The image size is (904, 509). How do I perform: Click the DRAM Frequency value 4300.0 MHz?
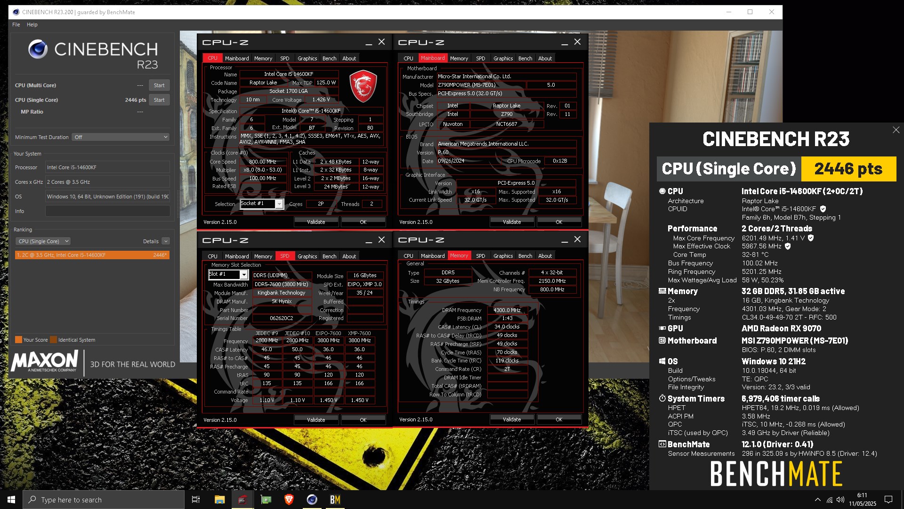[x=507, y=310]
